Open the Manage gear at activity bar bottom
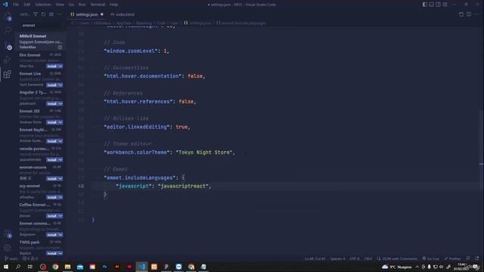This screenshot has height=272, width=484. tap(8, 247)
